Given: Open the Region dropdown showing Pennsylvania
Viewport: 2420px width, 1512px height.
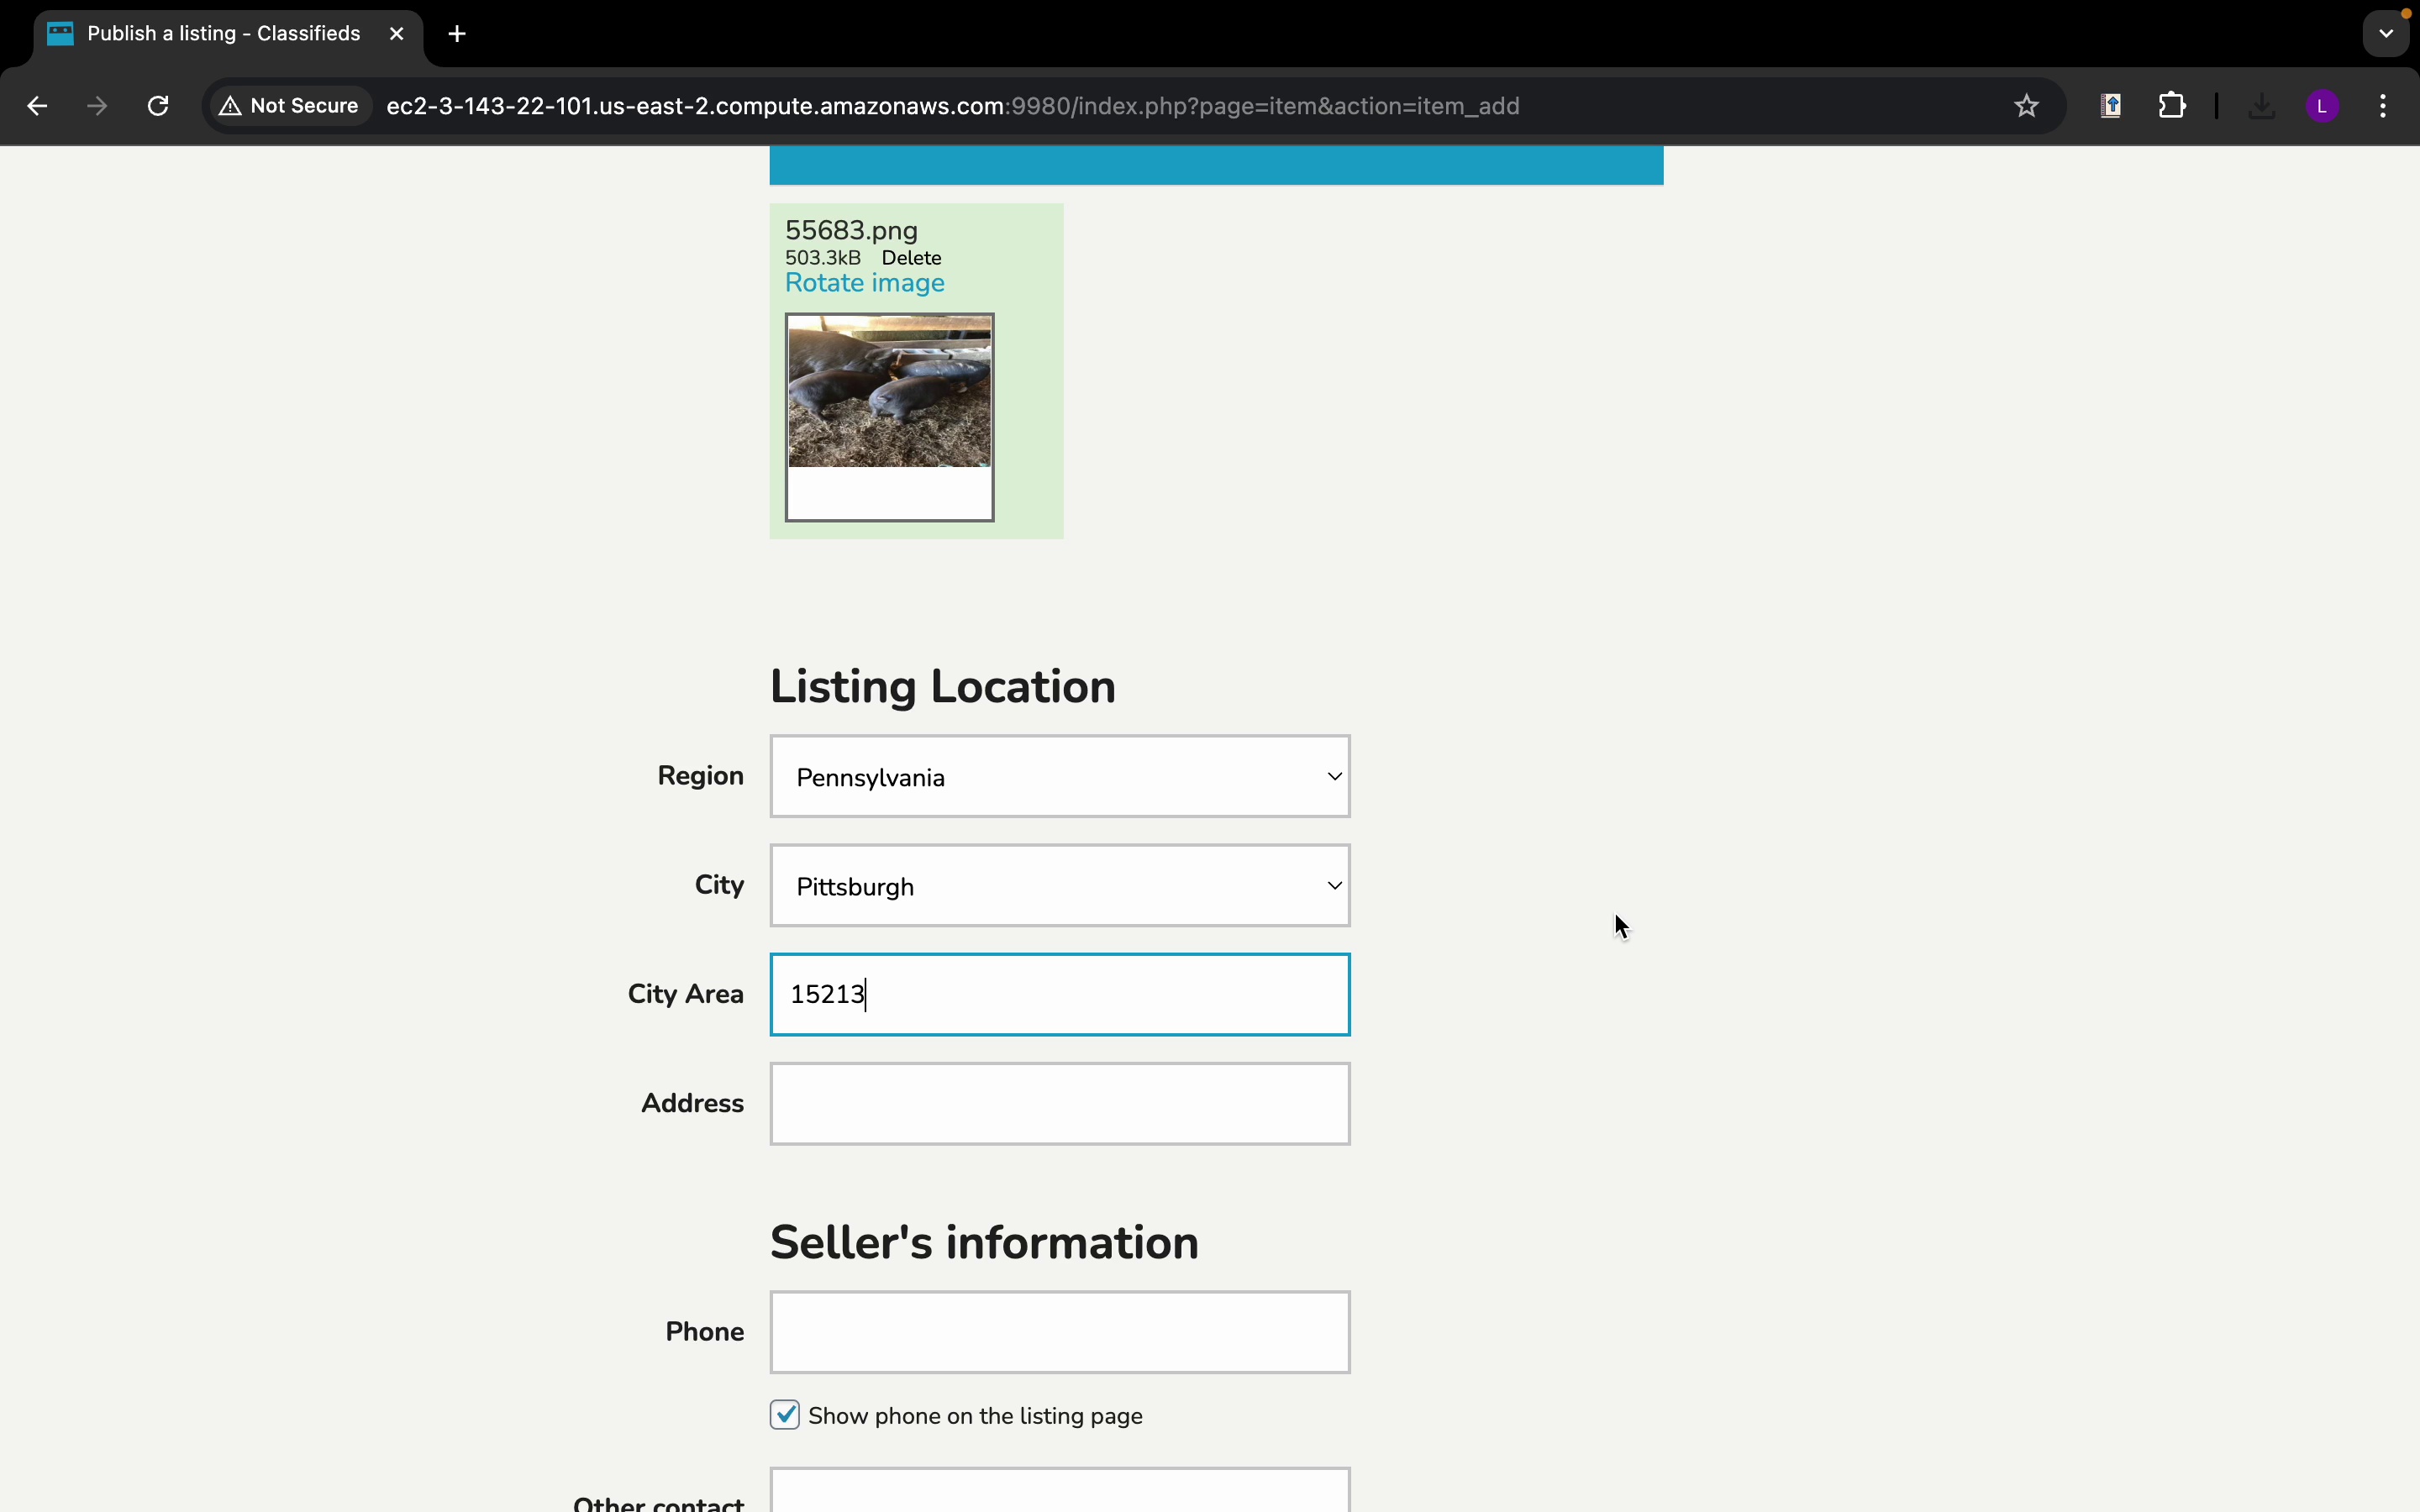Looking at the screenshot, I should click(1060, 777).
